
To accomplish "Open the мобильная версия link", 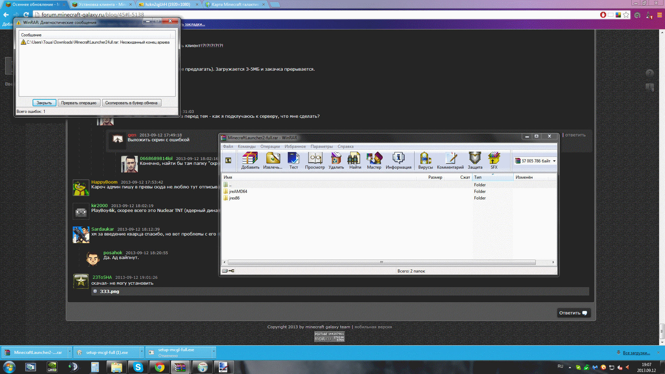I will coord(373,327).
